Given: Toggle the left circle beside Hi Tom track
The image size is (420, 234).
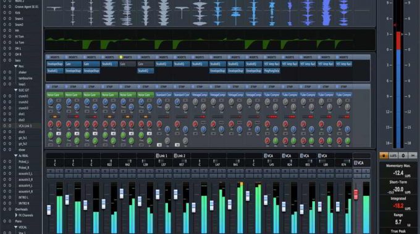Looking at the screenshot, I should (4, 36).
